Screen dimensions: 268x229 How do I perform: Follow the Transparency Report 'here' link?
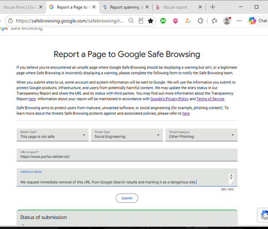[x=32, y=99]
